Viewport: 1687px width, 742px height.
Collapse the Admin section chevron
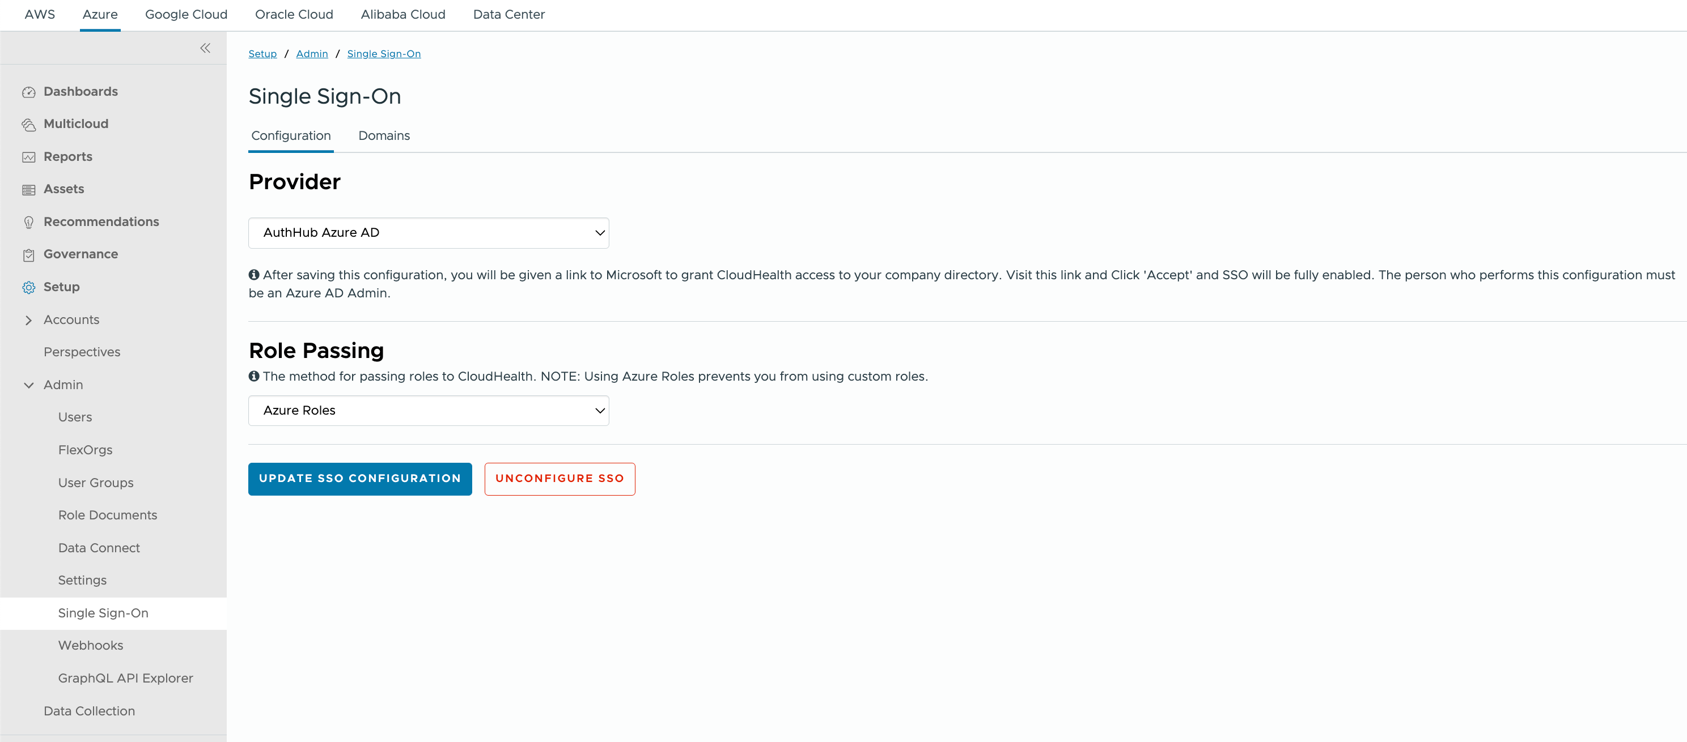point(28,385)
